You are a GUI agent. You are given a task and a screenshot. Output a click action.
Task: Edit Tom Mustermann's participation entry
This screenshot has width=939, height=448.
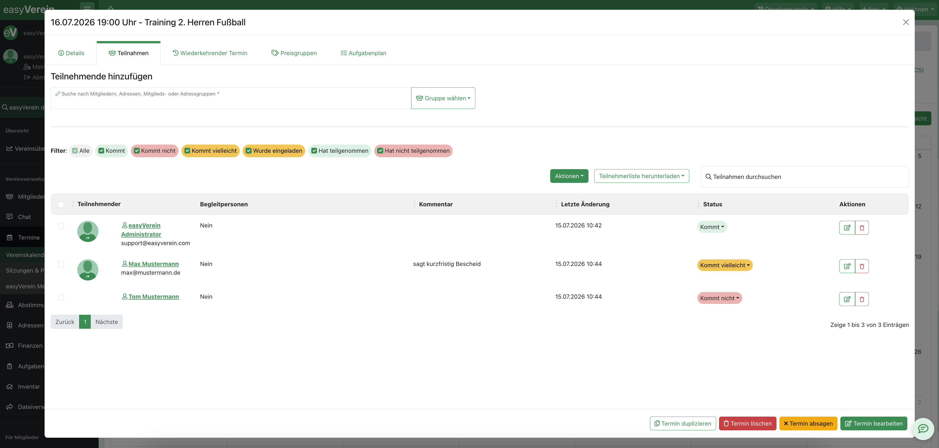pyautogui.click(x=847, y=299)
